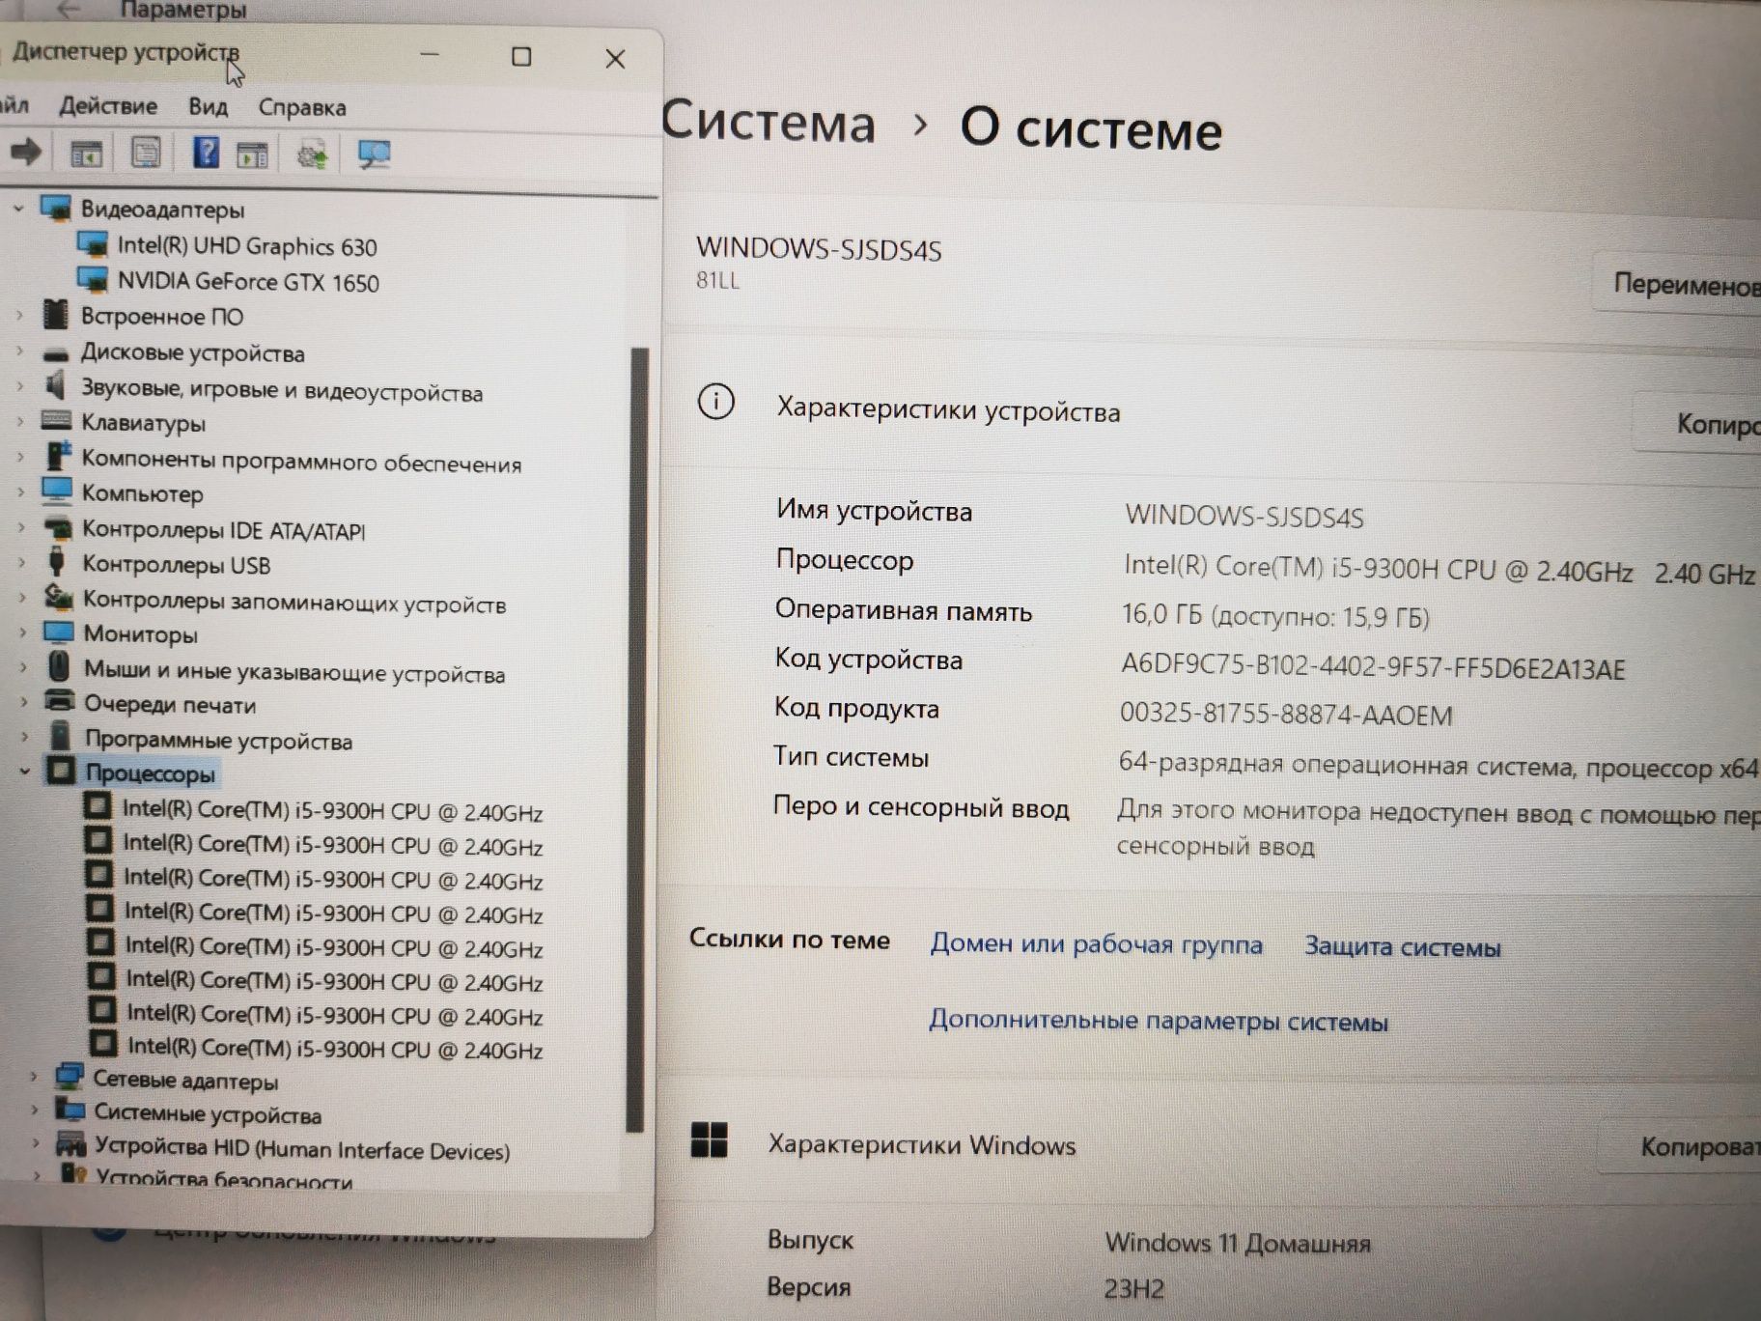This screenshot has height=1321, width=1761.
Task: Click the Процессоры chip icon
Action: [x=62, y=771]
